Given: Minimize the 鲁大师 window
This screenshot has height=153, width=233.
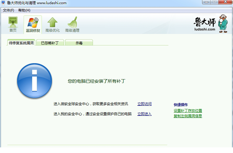Looking at the screenshot, I should [206, 2].
